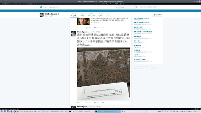This screenshot has width=201, height=113.
Task: Open the '#しくじり先生' trend
Action: pyautogui.click(x=138, y=27)
